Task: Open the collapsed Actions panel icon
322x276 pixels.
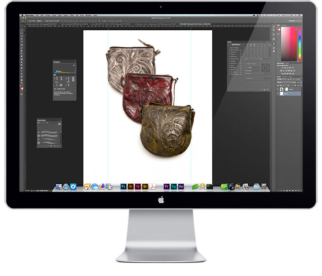Action: 274,30
